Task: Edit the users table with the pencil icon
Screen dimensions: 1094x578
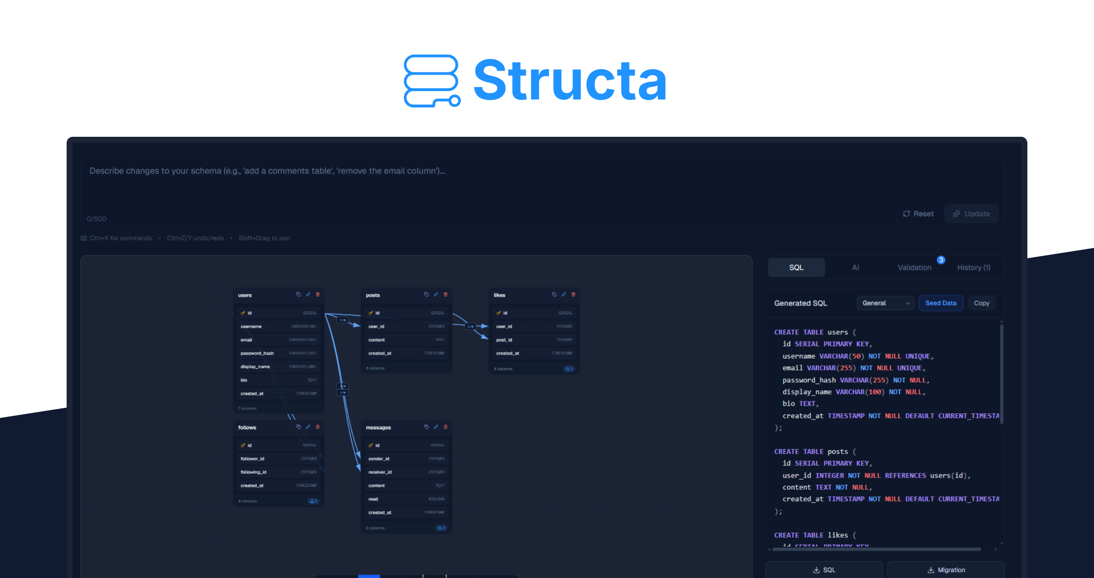Action: click(308, 294)
